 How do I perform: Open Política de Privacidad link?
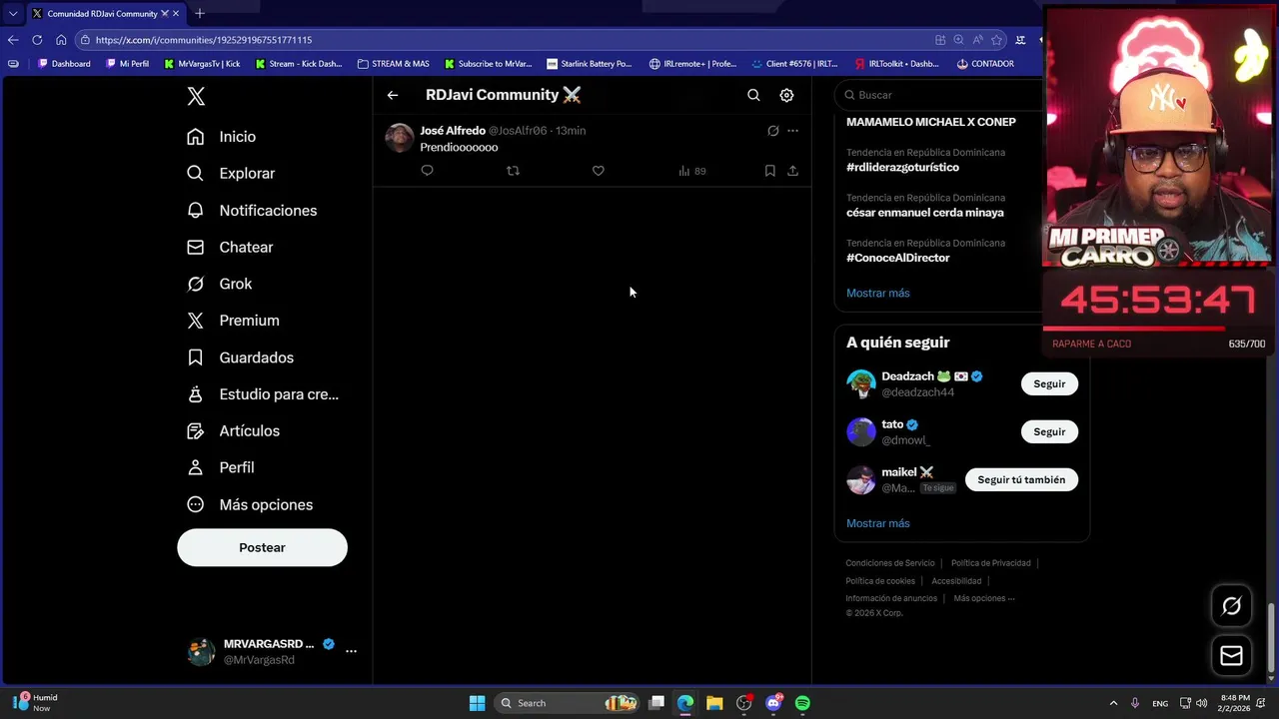pyautogui.click(x=990, y=563)
